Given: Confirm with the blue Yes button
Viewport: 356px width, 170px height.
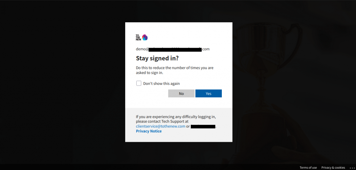Looking at the screenshot, I should [209, 94].
